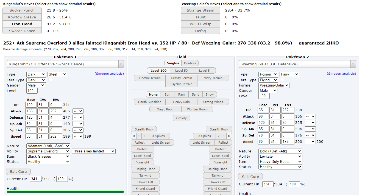Viewport: 365px width, 195px height.
Task: Toggle the Gravity field effect
Action: 181,118
